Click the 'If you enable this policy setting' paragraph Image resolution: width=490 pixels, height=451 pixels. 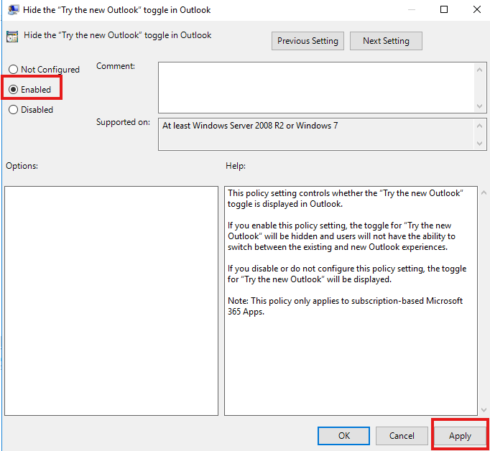point(341,236)
